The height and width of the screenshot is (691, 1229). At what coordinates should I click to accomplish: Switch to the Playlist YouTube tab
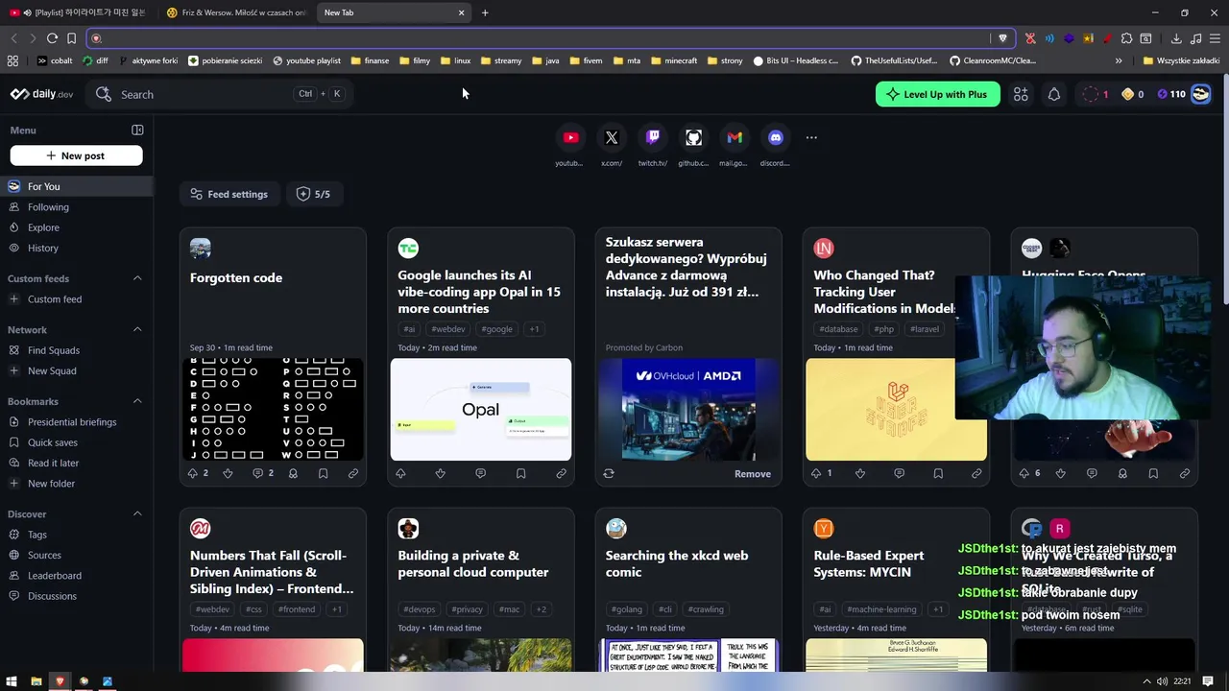click(x=78, y=12)
